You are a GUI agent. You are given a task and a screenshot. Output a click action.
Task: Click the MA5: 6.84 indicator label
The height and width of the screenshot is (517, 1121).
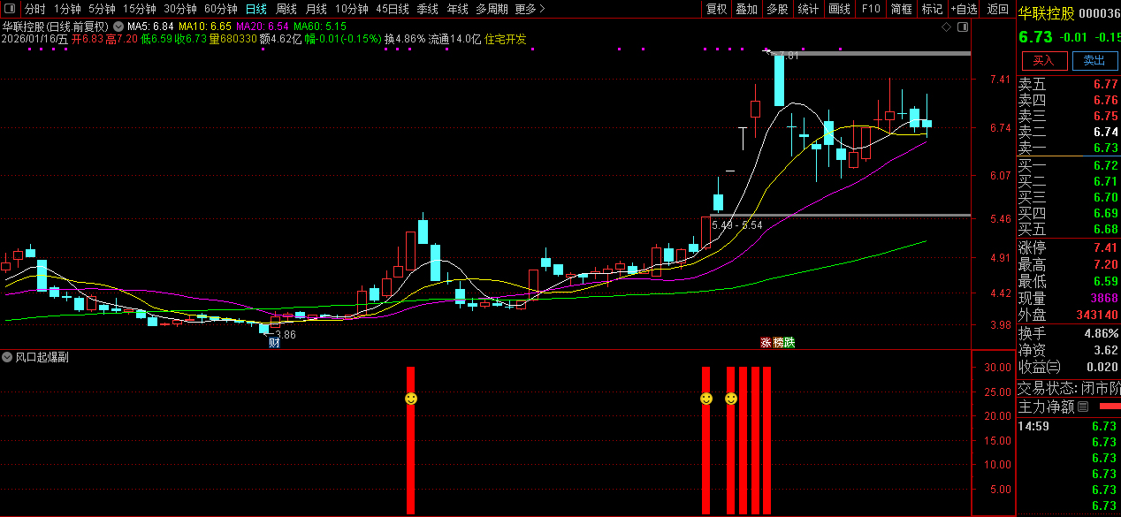point(150,27)
